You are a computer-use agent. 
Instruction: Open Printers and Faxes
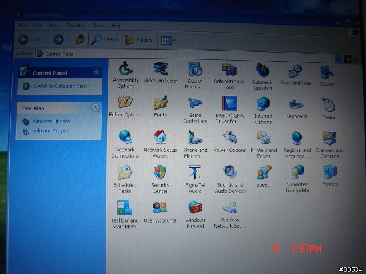click(264, 144)
